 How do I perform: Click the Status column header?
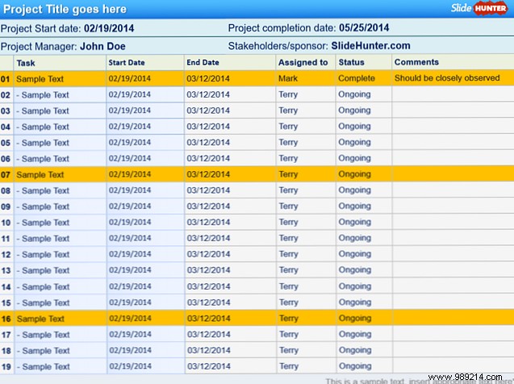coord(350,62)
